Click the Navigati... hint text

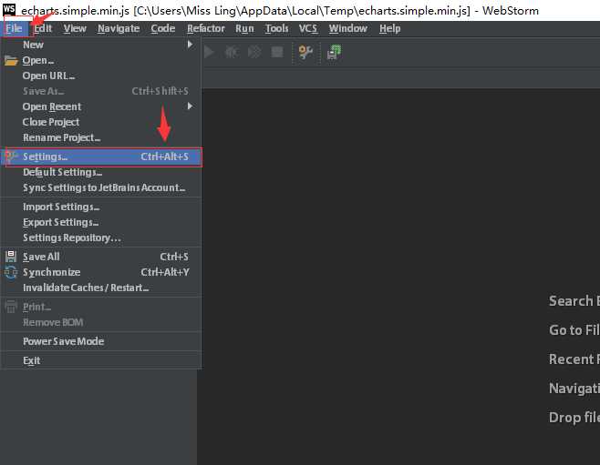click(x=574, y=389)
